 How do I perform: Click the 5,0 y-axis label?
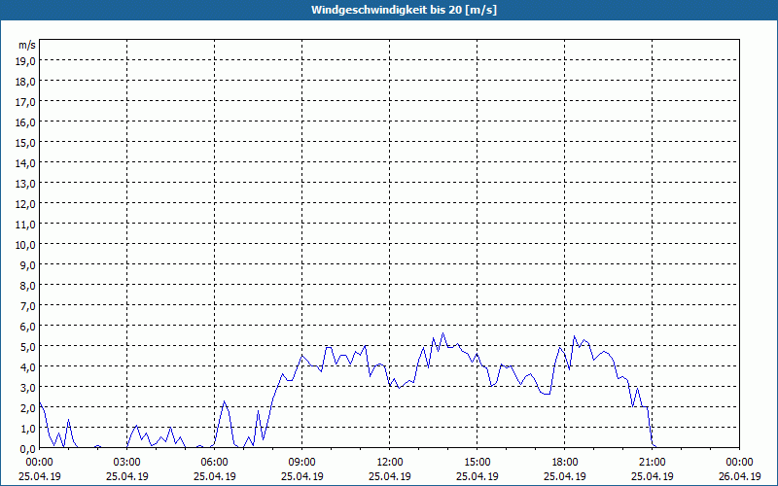pos(28,347)
